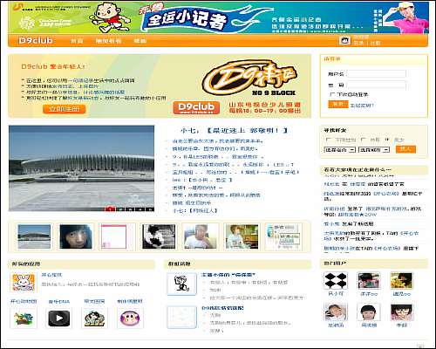Click the orange register-now button in banner
Image resolution: width=436 pixels, height=349 pixels.
(x=65, y=109)
